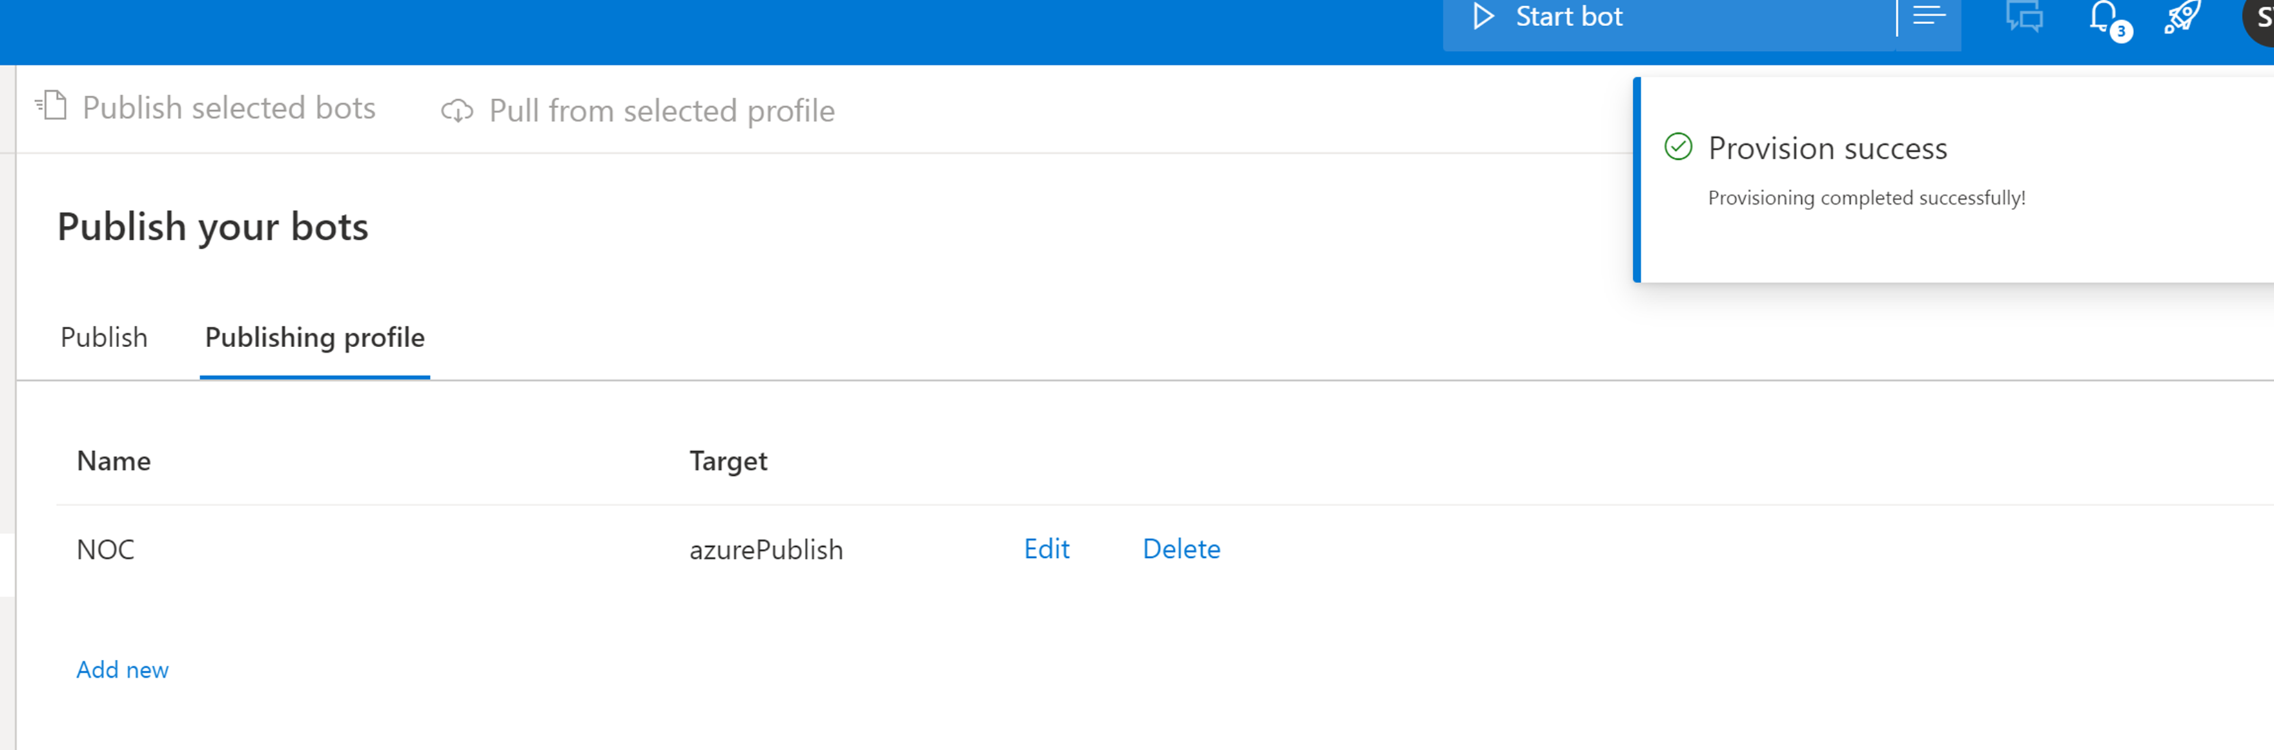Viewport: 2274px width, 750px height.
Task: Click the green Provision success checkmark
Action: pyautogui.click(x=1678, y=147)
